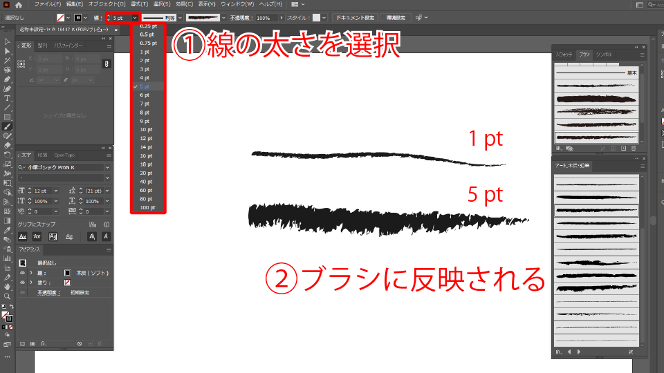
Task: Choose 100 pt from stroke weight list
Action: [148, 208]
